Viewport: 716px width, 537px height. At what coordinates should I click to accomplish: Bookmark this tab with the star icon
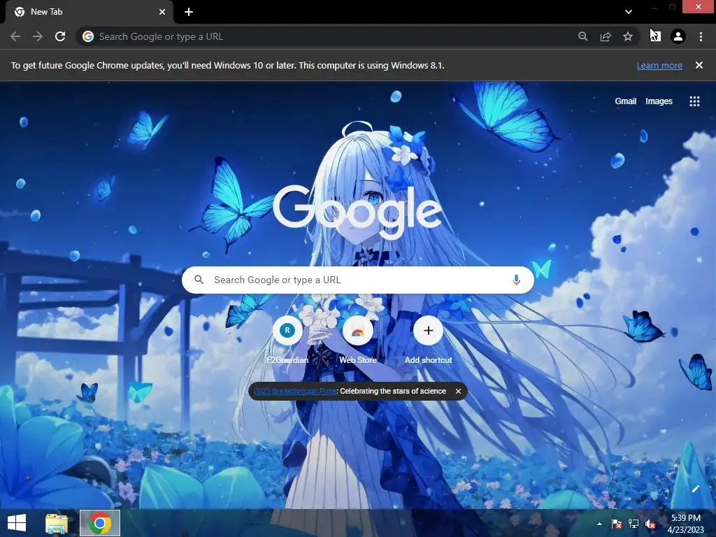628,36
